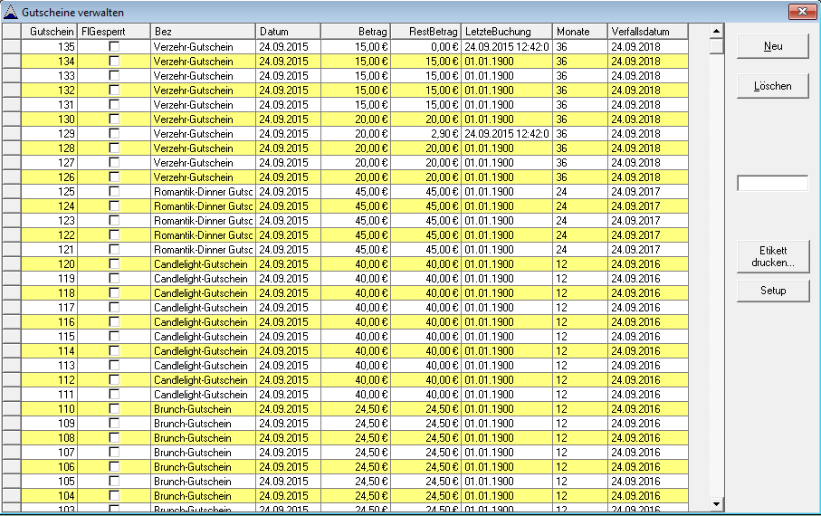Click Gutschein number 133 cell
Screen dimensions: 821x516
49,76
